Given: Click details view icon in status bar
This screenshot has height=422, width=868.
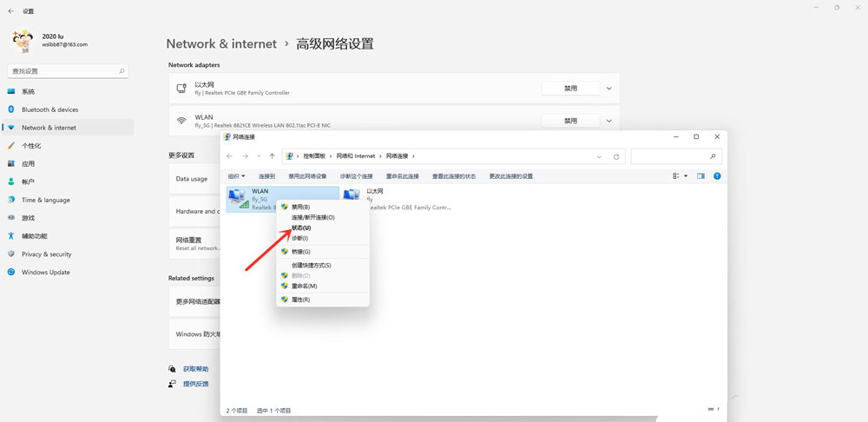Looking at the screenshot, I should pyautogui.click(x=710, y=409).
